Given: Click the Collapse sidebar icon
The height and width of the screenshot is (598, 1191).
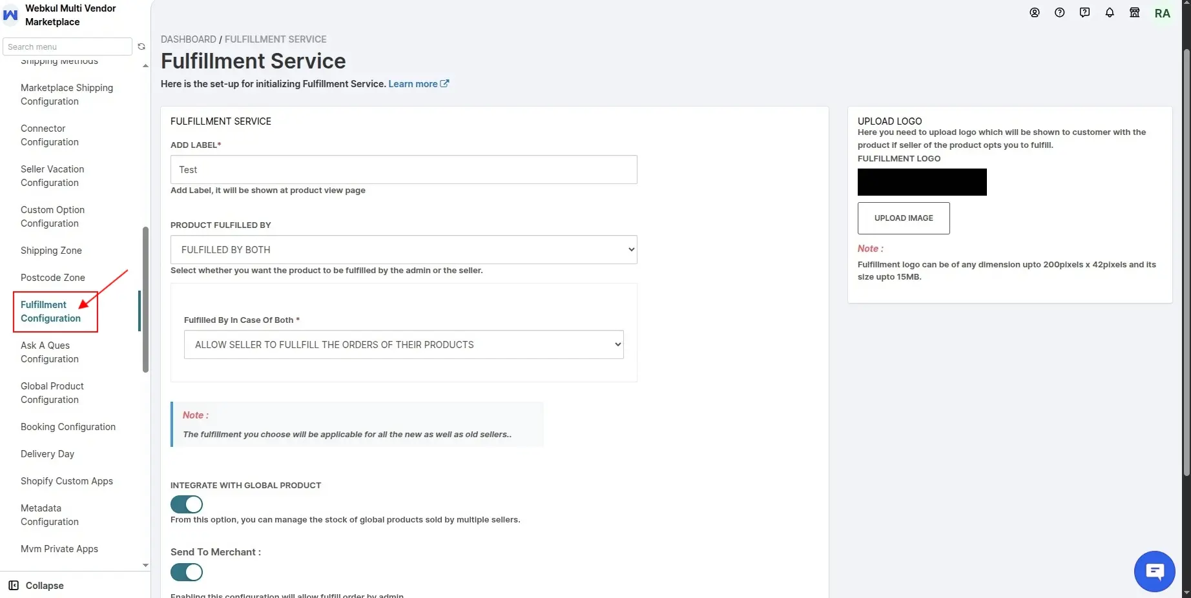Looking at the screenshot, I should (14, 586).
